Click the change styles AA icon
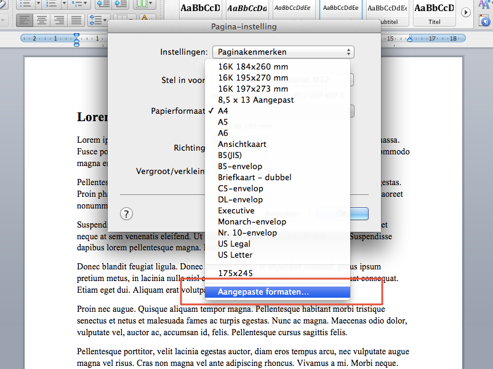 tap(484, 4)
